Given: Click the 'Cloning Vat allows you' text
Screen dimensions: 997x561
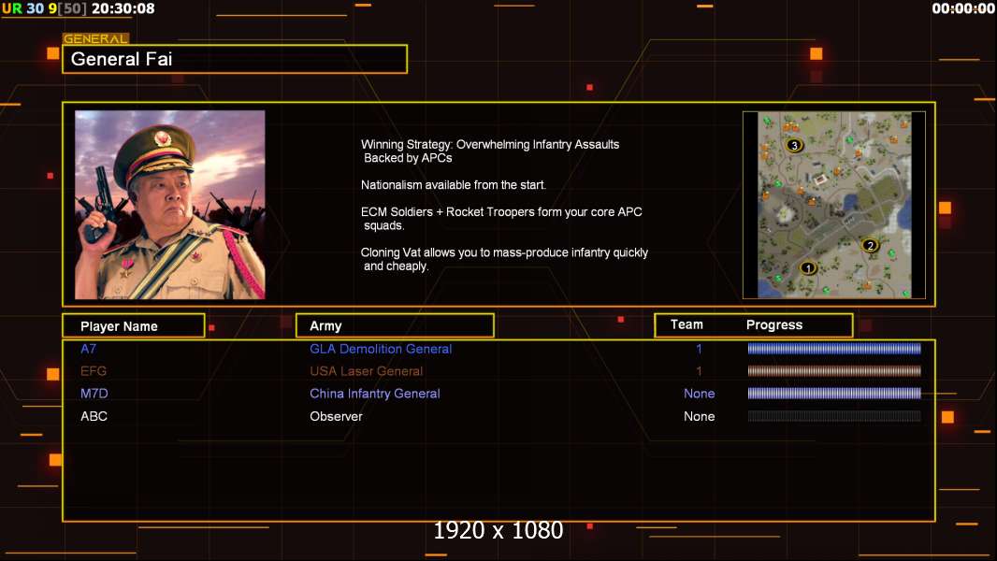Looking at the screenshot, I should pyautogui.click(x=504, y=259).
